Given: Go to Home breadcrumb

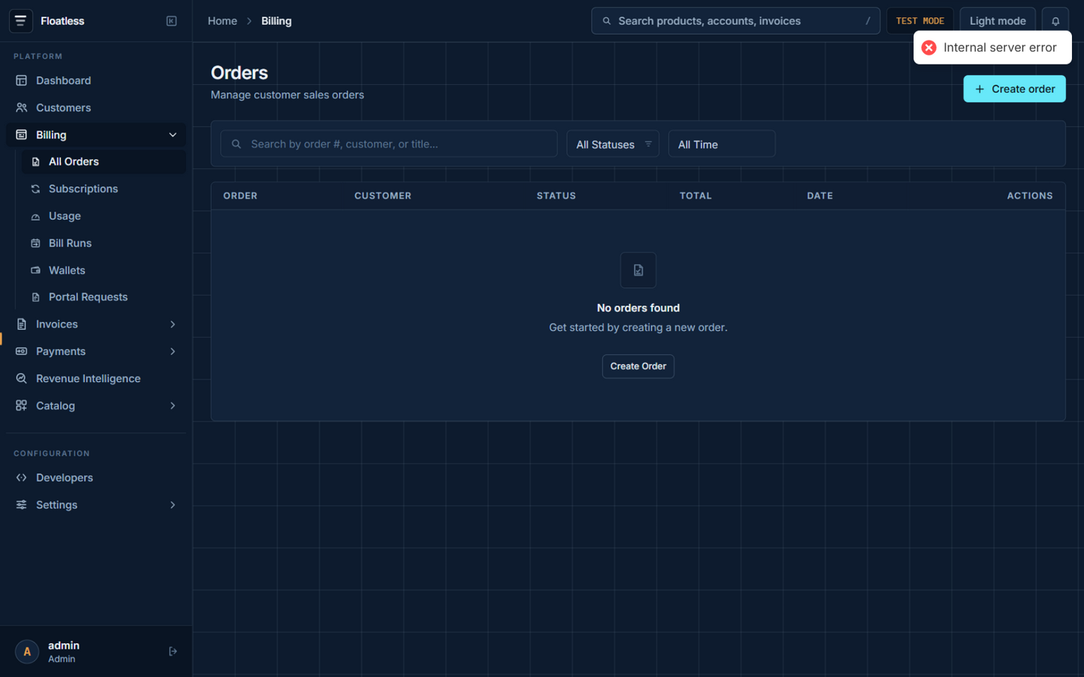Looking at the screenshot, I should click(x=222, y=21).
